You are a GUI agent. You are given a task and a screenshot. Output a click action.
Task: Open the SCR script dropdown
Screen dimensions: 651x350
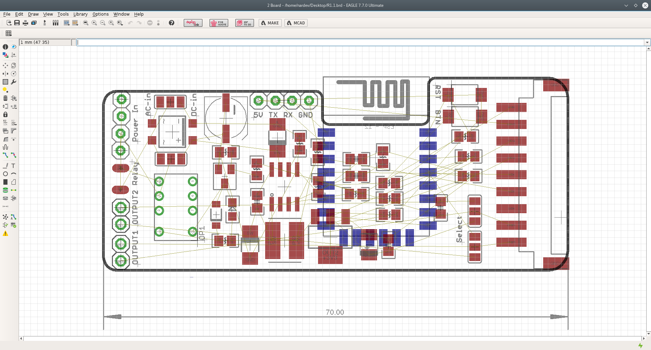66,23
